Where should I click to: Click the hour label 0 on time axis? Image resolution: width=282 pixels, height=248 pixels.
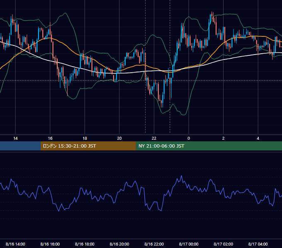tap(189, 138)
